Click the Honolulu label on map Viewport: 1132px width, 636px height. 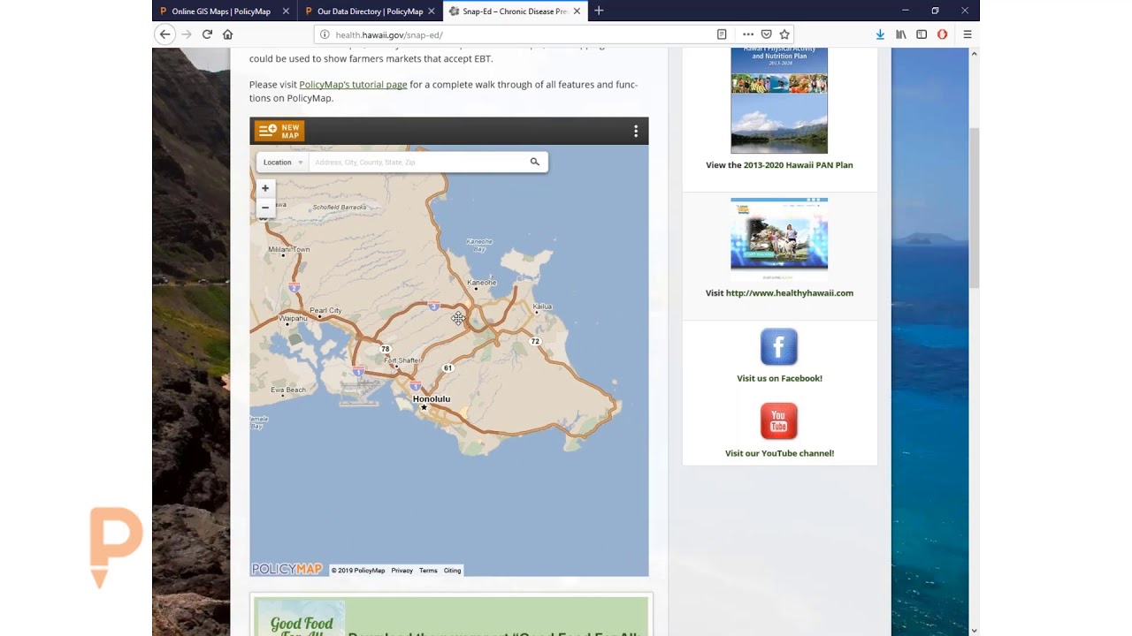coord(432,399)
